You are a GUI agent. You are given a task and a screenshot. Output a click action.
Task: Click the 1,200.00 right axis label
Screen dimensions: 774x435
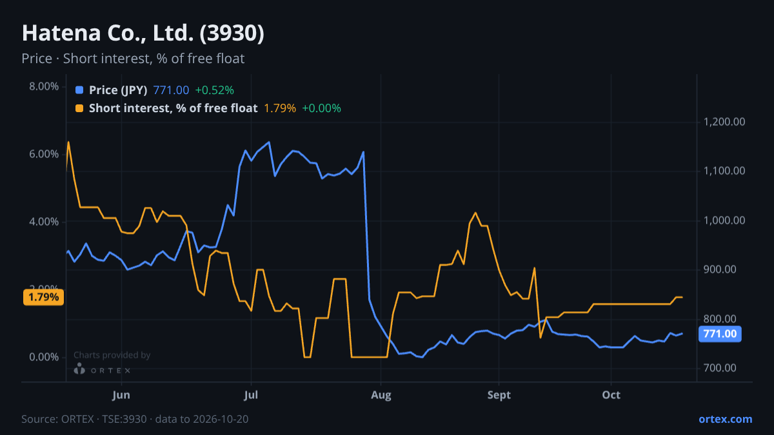click(724, 122)
